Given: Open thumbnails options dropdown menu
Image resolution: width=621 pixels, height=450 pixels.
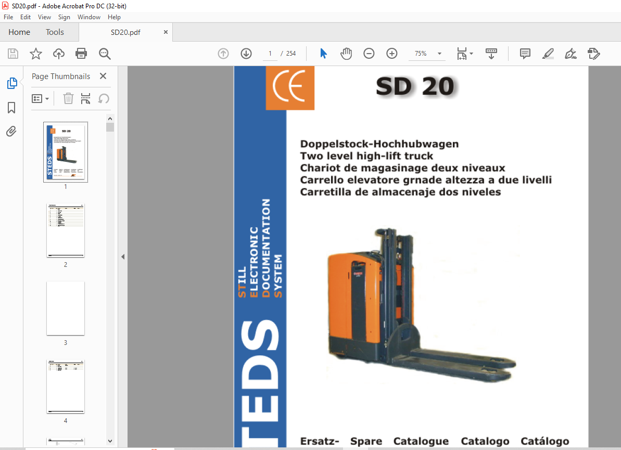Looking at the screenshot, I should tap(41, 98).
